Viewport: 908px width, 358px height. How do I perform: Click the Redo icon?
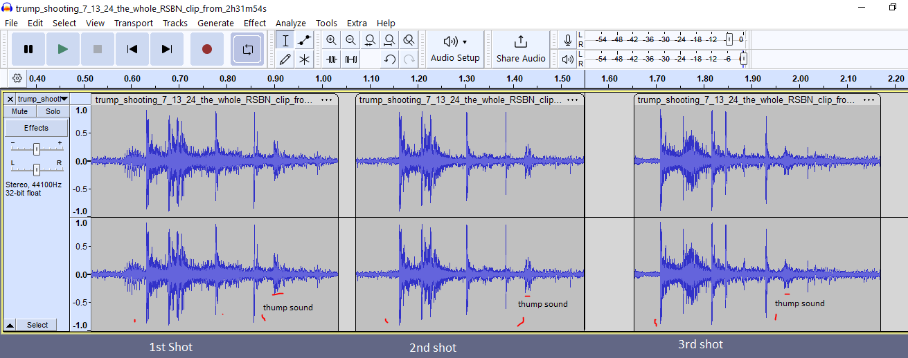409,59
